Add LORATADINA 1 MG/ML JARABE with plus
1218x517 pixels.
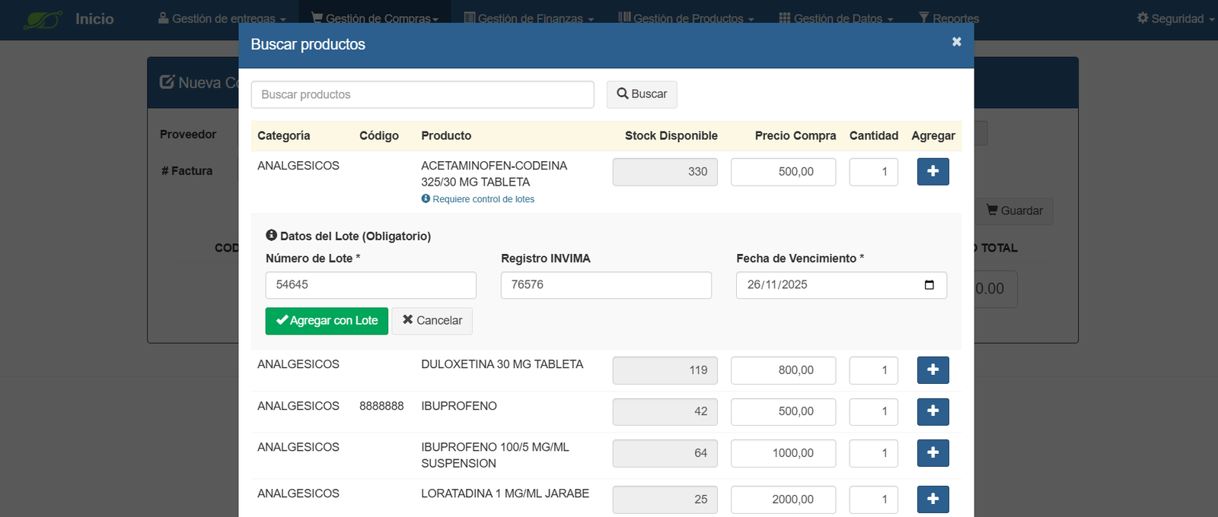click(x=933, y=500)
